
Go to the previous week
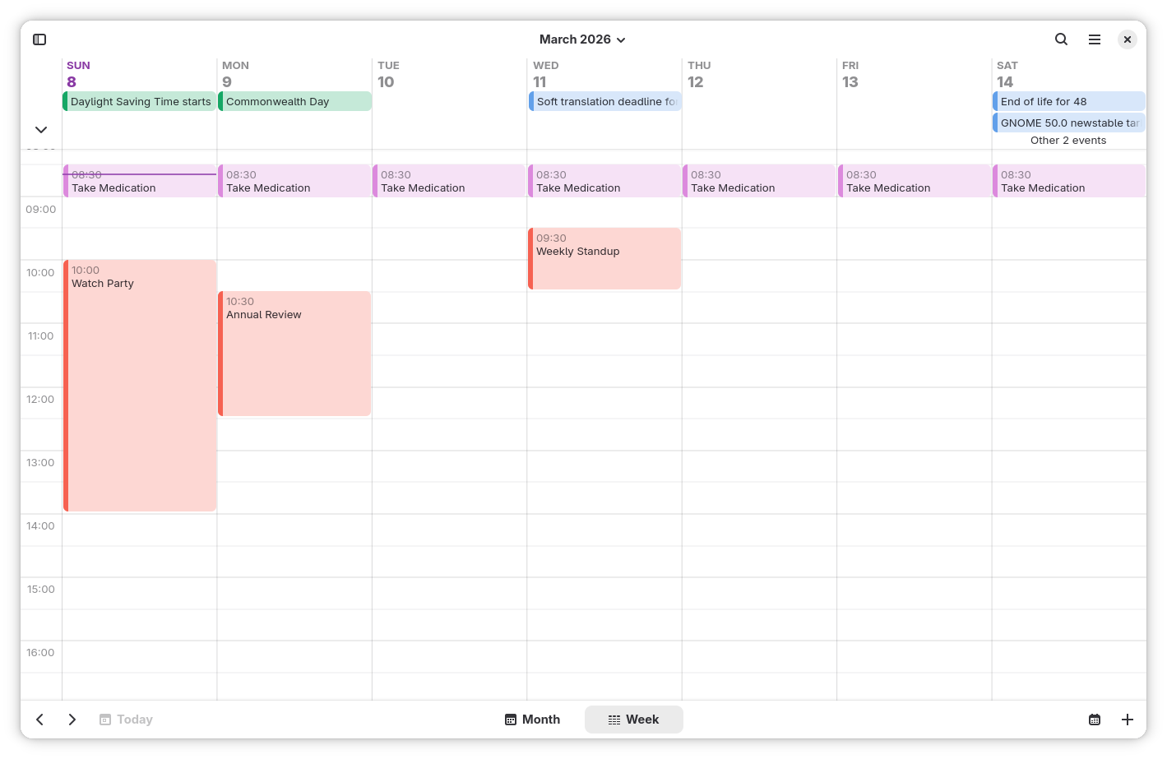pyautogui.click(x=39, y=720)
